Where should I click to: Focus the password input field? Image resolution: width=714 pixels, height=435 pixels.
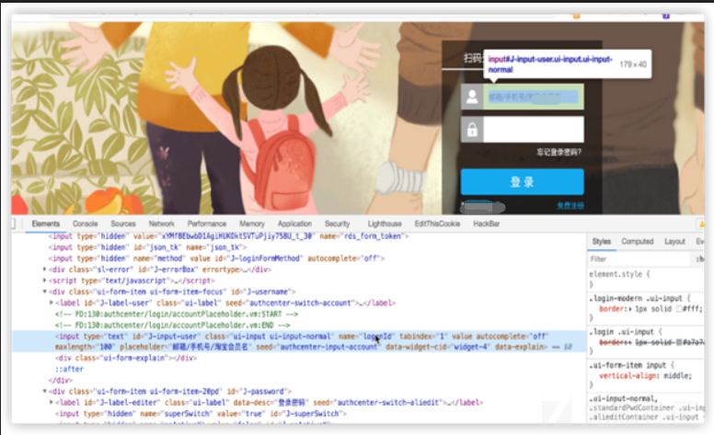[x=534, y=130]
